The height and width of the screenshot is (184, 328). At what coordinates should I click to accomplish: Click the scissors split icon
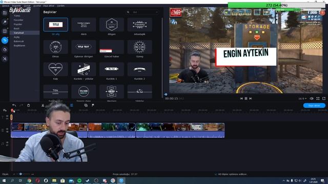point(43,105)
